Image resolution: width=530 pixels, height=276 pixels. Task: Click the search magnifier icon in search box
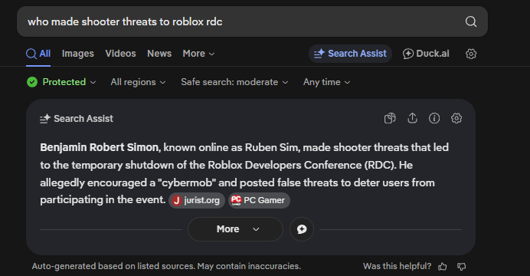tap(471, 21)
